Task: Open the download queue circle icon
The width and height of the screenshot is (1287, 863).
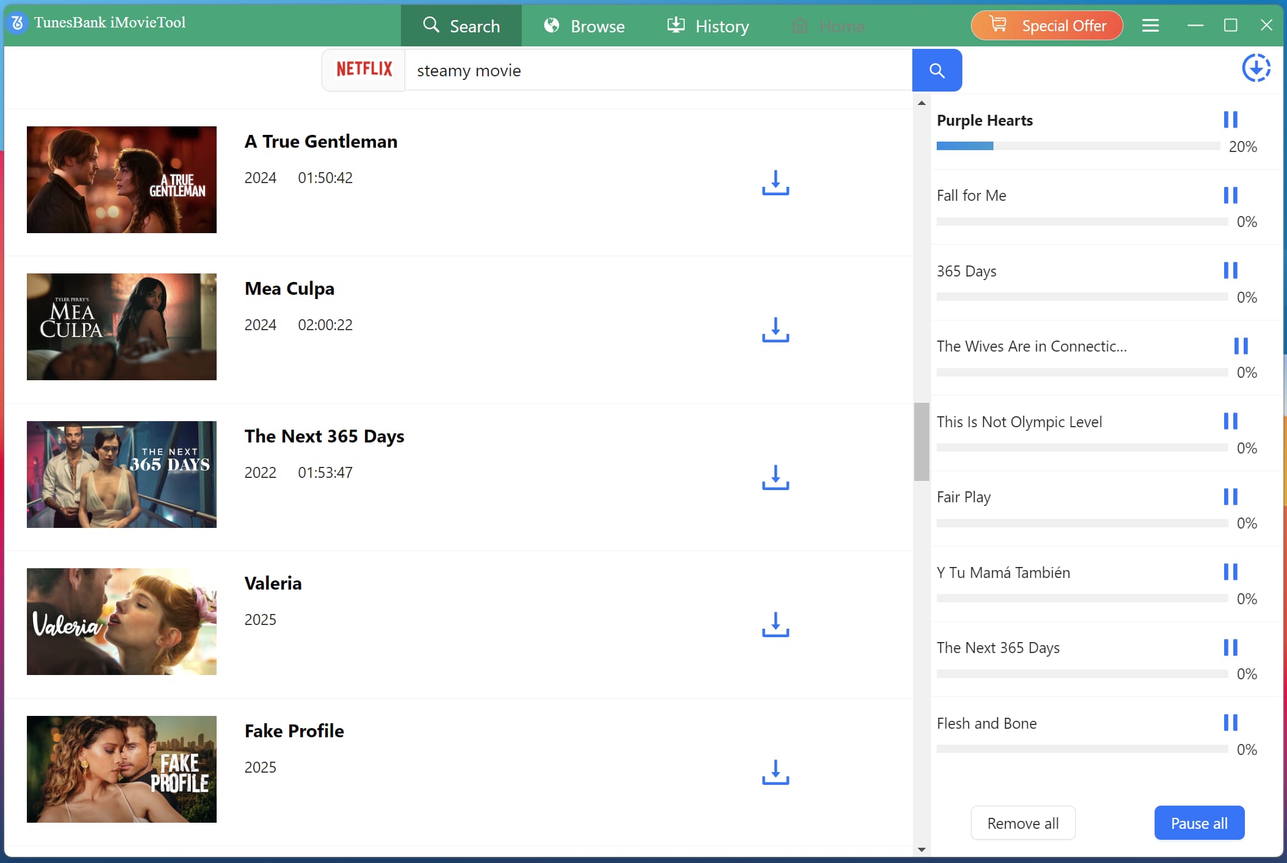Action: pyautogui.click(x=1256, y=68)
